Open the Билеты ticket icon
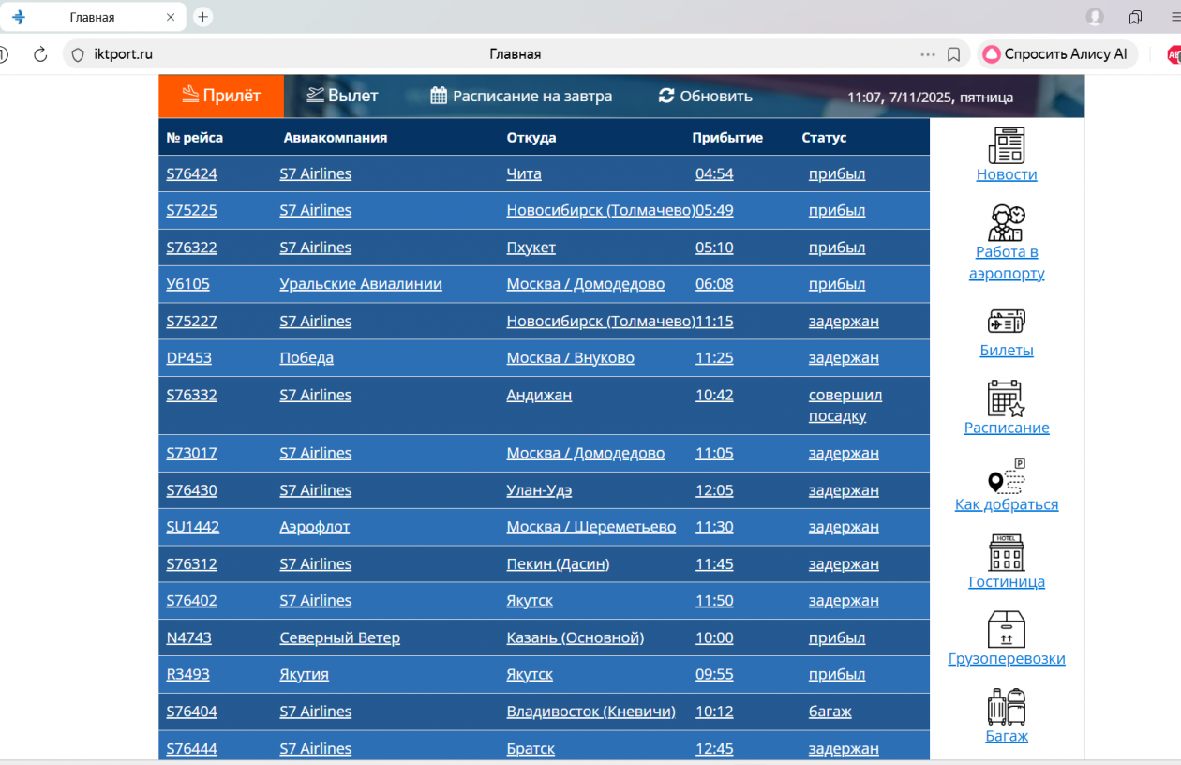Screen dimensions: 1181x765 coord(1007,322)
